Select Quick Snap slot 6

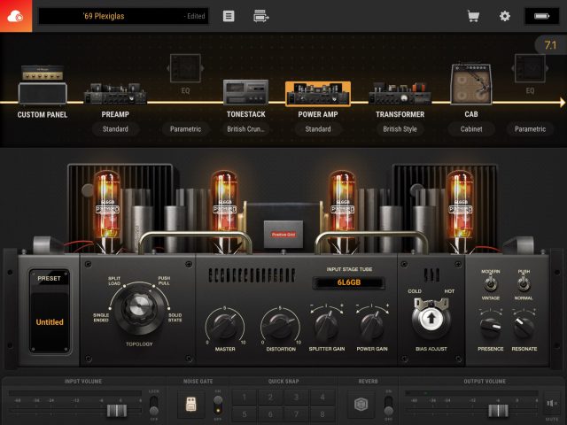tap(270, 414)
